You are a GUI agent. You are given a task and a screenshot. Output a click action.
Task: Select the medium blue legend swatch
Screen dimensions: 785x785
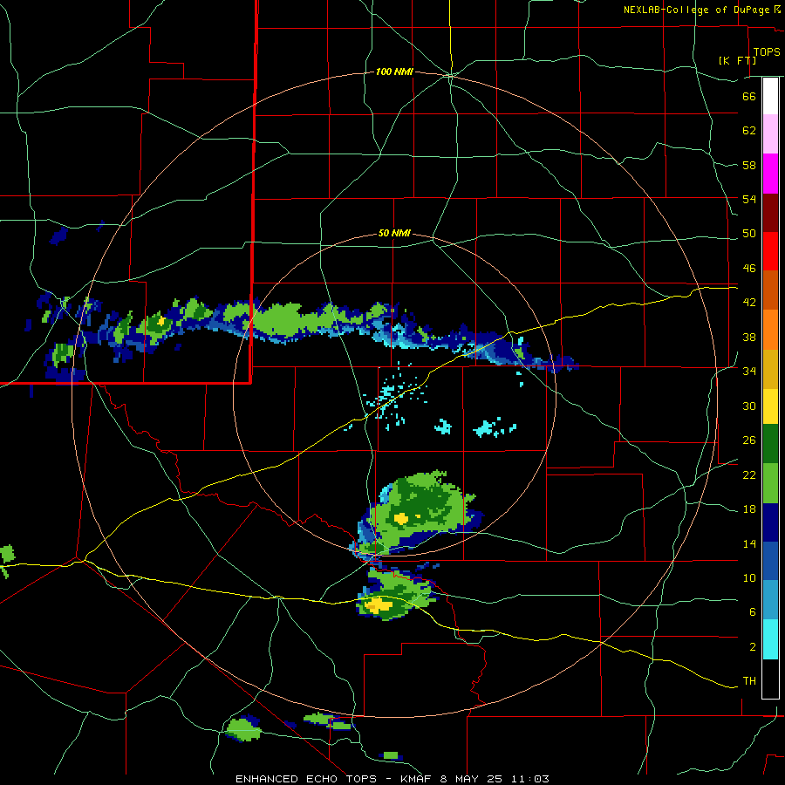770,561
